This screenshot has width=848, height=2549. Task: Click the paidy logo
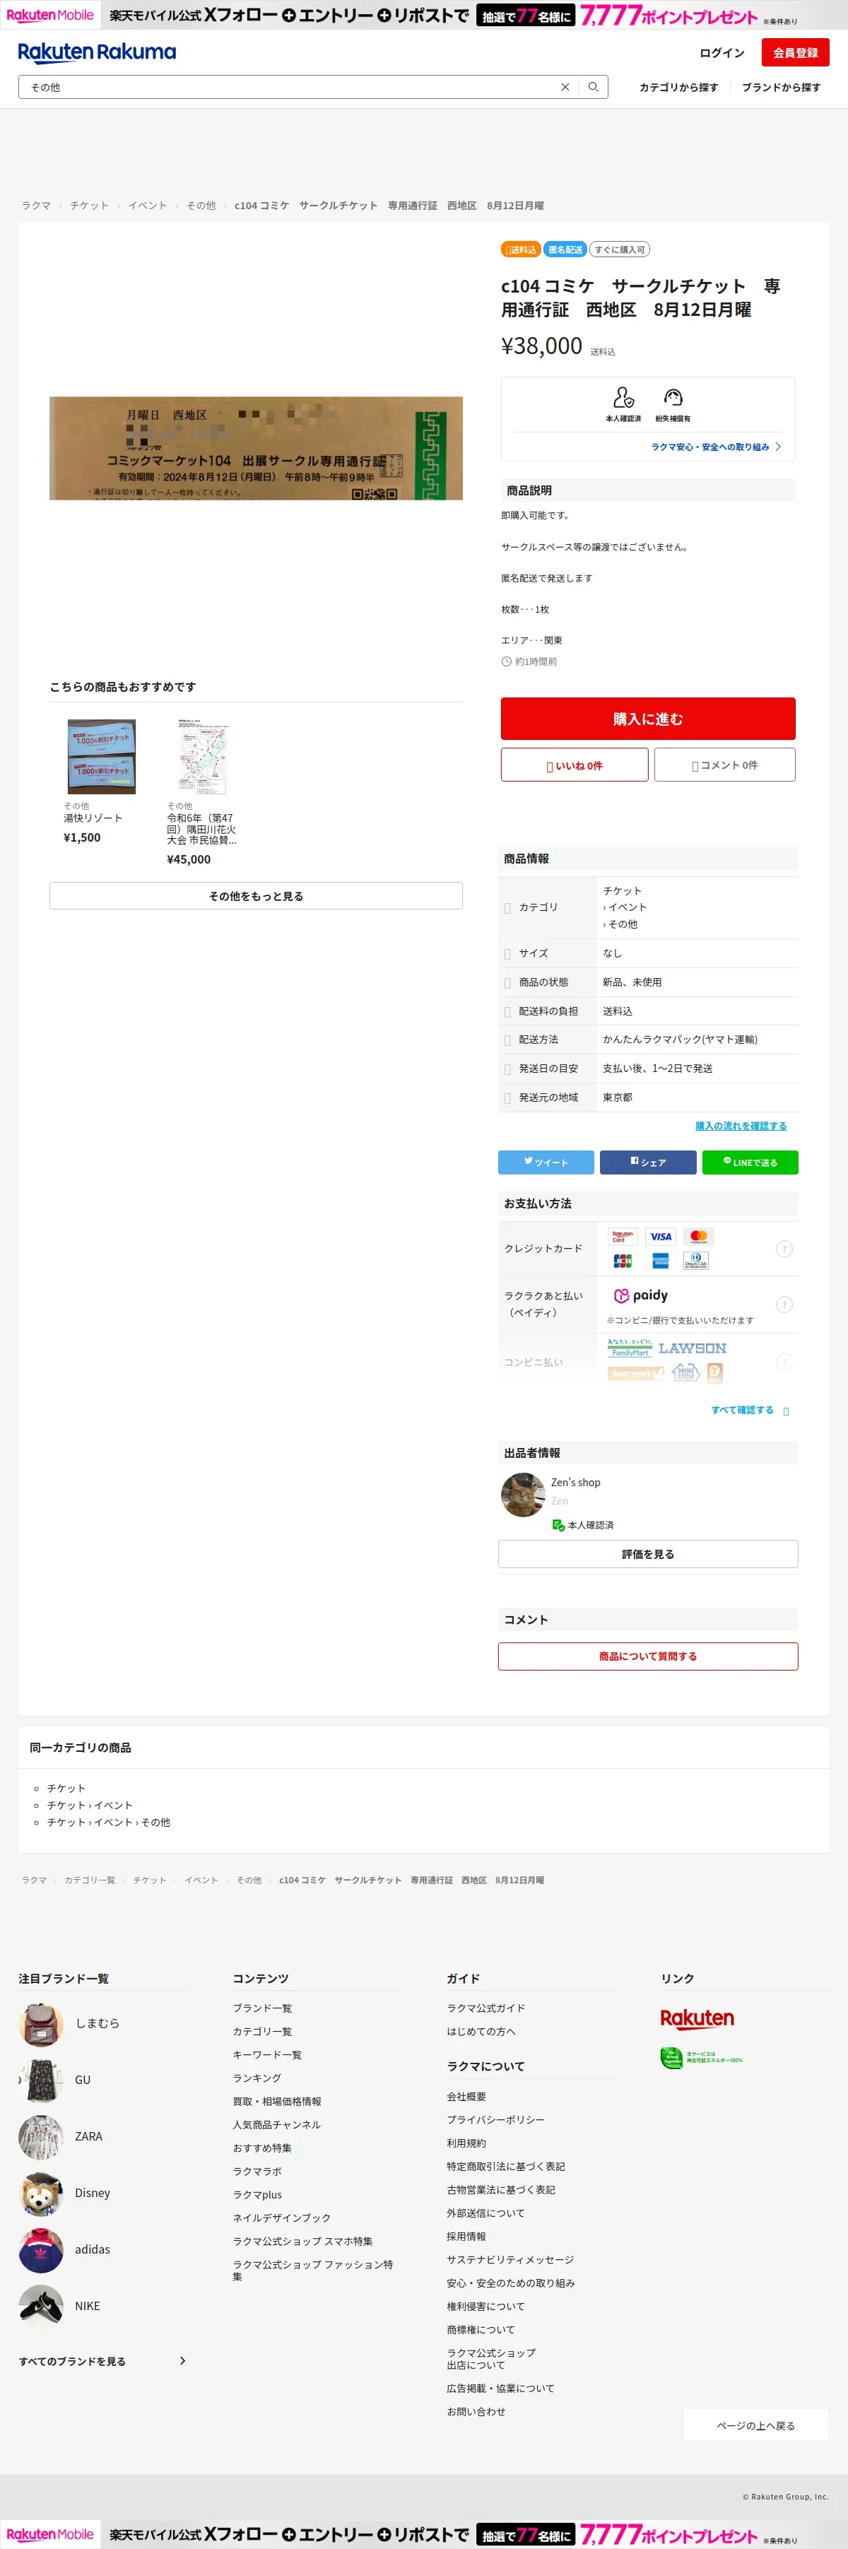tap(641, 1295)
